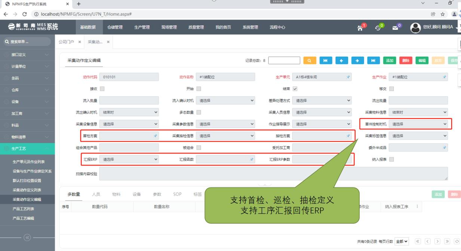Switch to the 人员 tab
The height and width of the screenshot is (251, 461).
[x=96, y=194]
